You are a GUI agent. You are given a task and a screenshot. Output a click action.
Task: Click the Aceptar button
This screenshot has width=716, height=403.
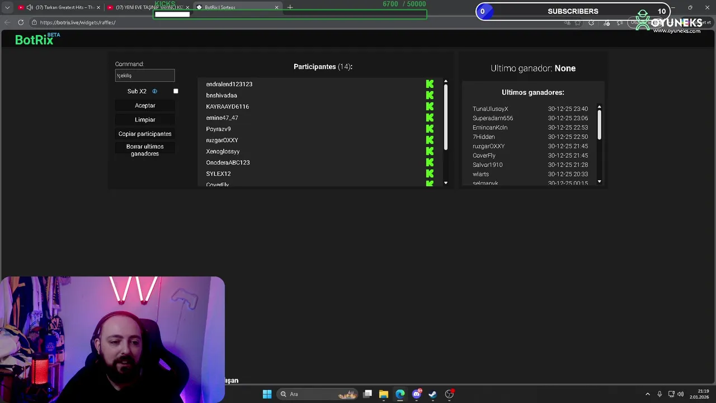coord(145,105)
